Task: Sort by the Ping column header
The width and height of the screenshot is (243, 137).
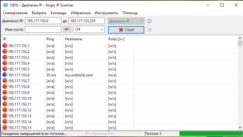Action: click(x=54, y=39)
